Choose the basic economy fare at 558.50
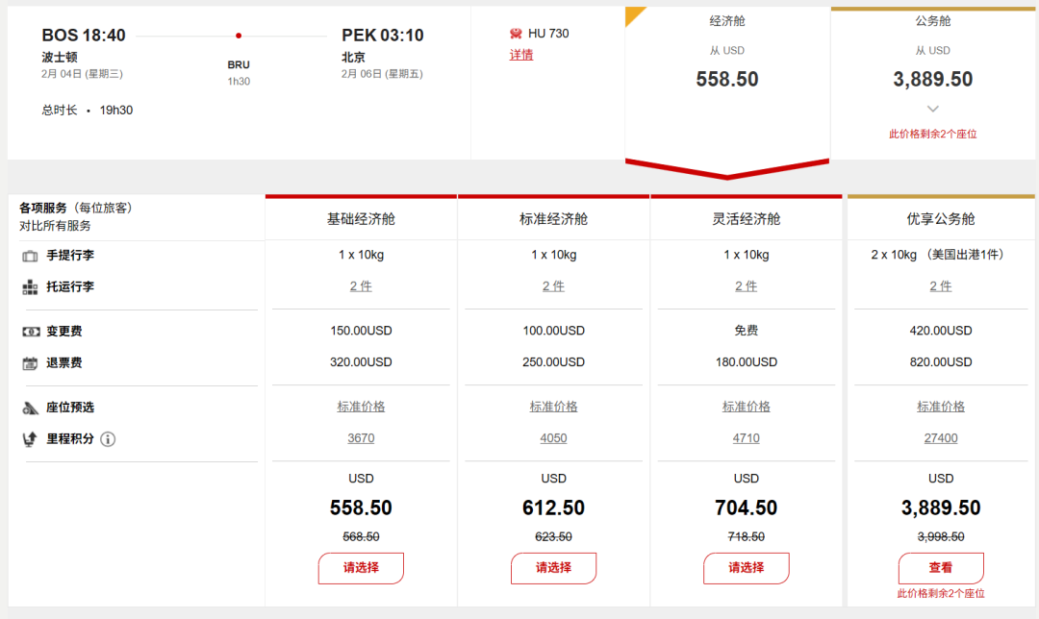Image resolution: width=1039 pixels, height=619 pixels. pos(361,568)
